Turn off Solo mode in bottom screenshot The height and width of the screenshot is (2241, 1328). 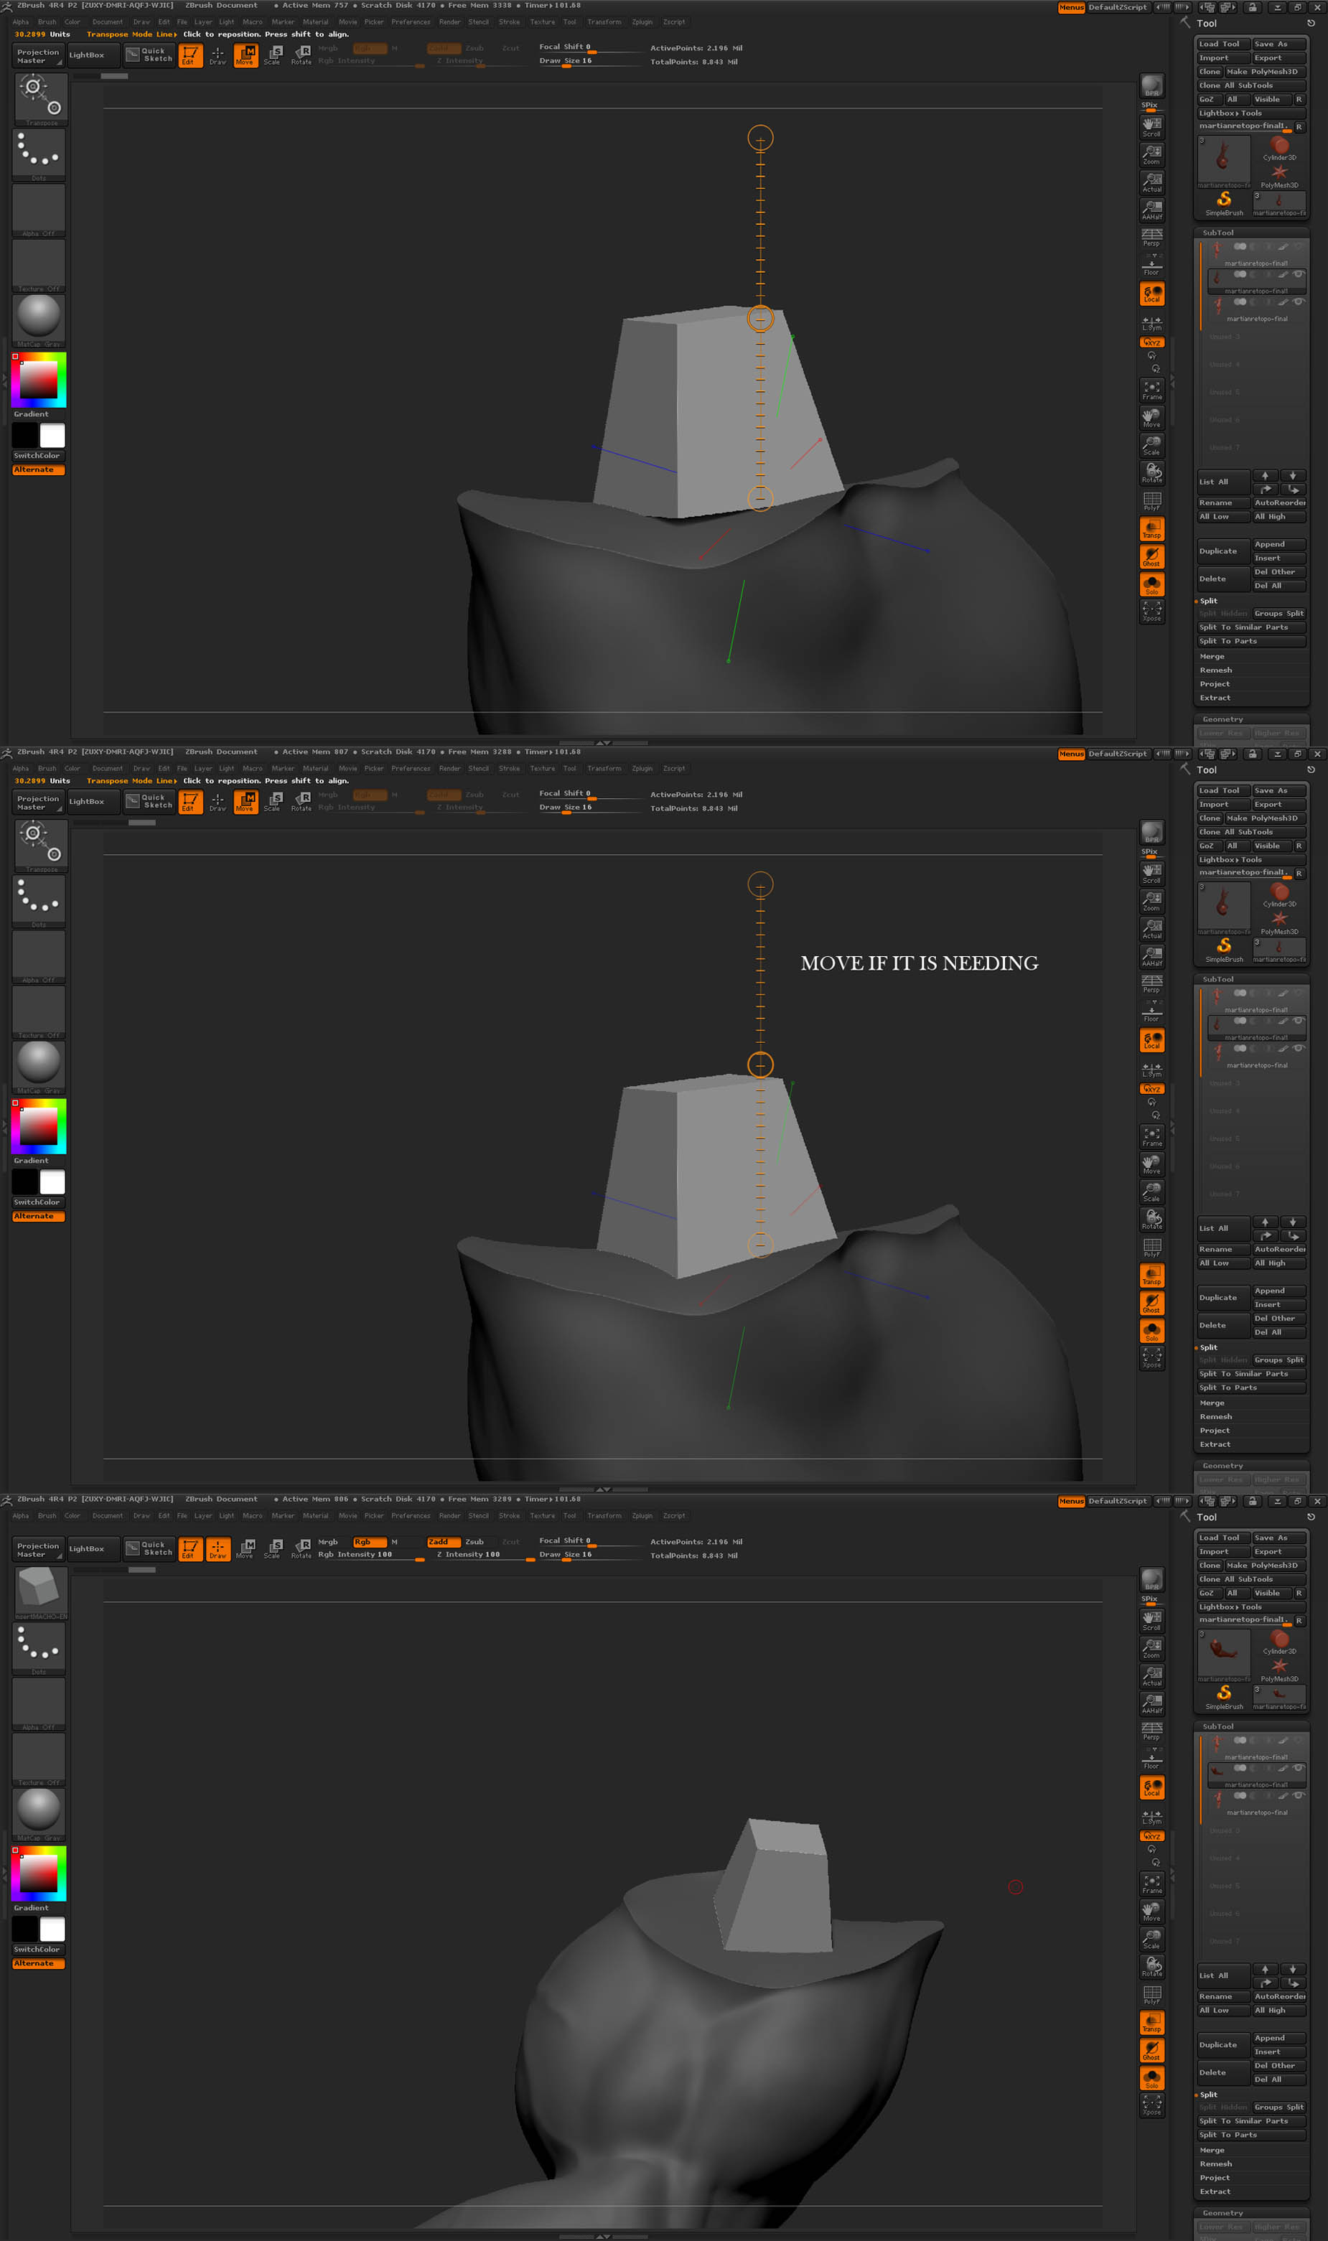click(1151, 2078)
